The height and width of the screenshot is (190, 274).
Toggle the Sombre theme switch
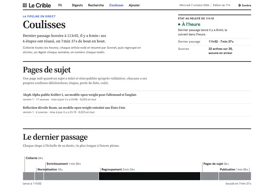pyautogui.click(x=244, y=5)
